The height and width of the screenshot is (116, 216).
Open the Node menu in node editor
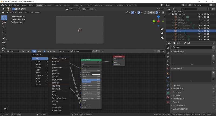click(39, 51)
